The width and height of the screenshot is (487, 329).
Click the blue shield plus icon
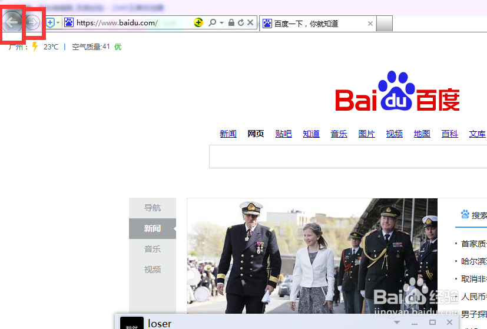[x=50, y=22]
